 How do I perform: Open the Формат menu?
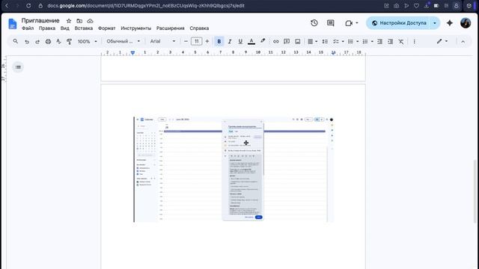pos(106,28)
